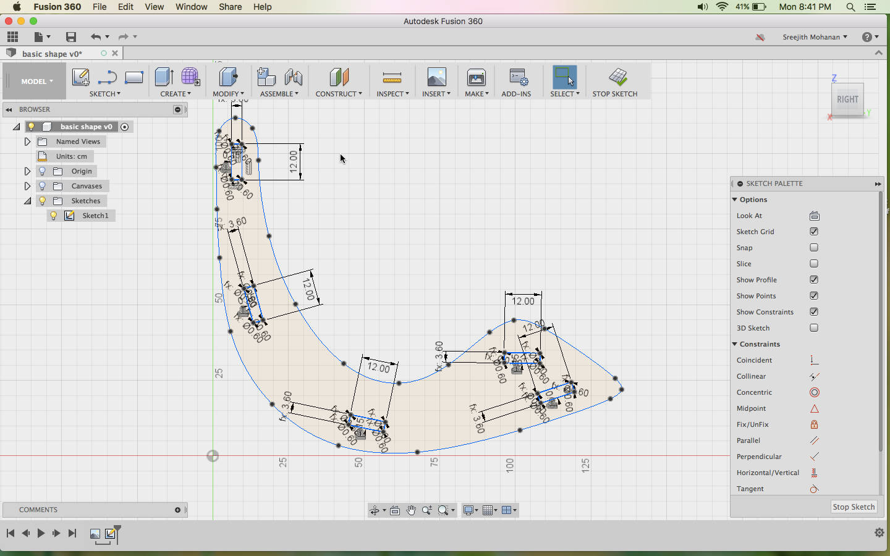Jump to timeline beginning
890x556 pixels.
[x=11, y=533]
